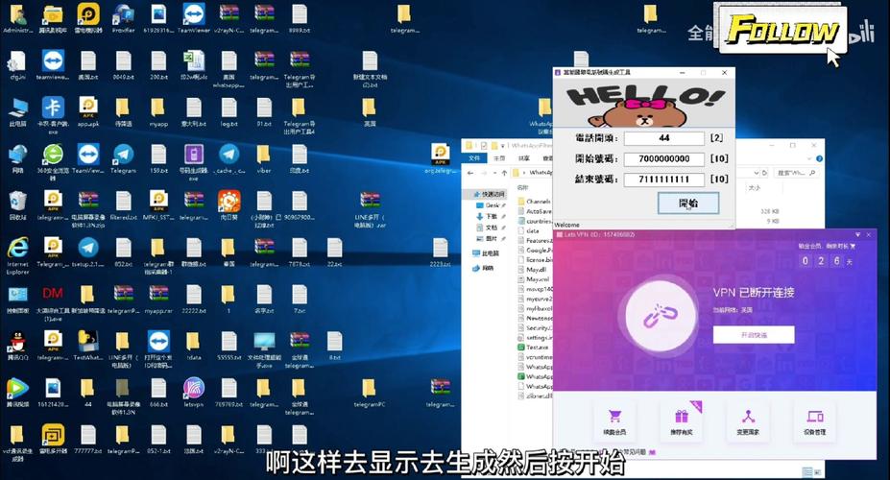
Task: Select the Channels folder in Explorer list
Action: coord(534,202)
